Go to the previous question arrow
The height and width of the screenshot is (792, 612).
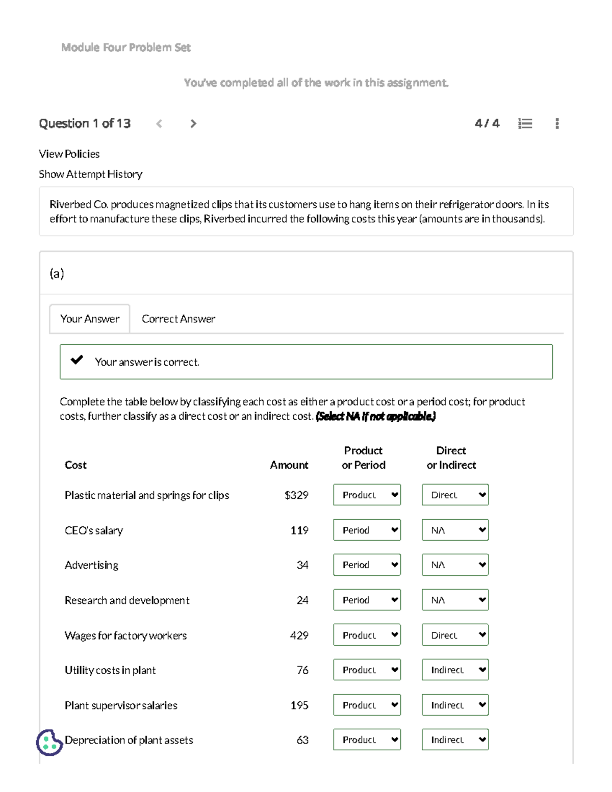click(159, 123)
